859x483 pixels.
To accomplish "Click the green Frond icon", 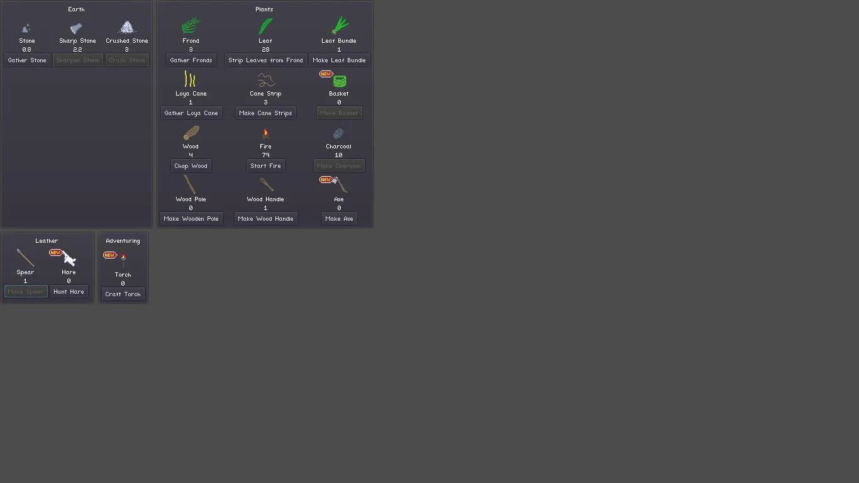I will [191, 26].
